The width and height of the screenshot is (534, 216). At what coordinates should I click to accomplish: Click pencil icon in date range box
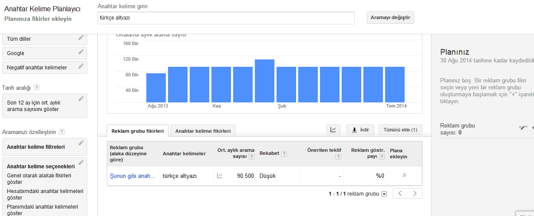81,99
